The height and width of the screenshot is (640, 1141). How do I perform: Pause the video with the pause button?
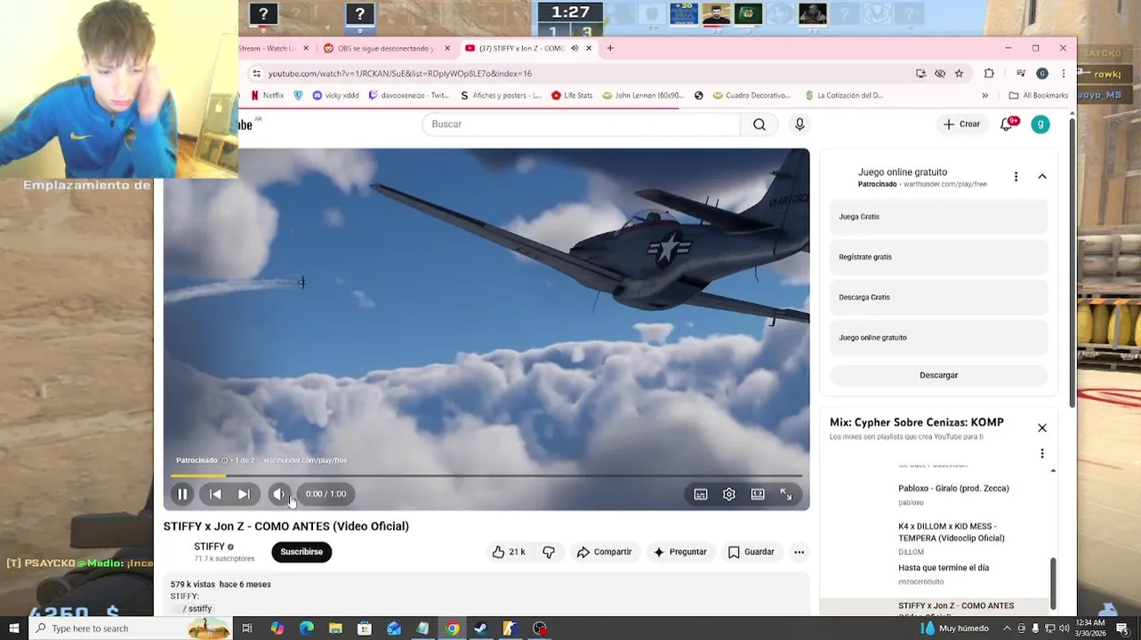coord(182,494)
